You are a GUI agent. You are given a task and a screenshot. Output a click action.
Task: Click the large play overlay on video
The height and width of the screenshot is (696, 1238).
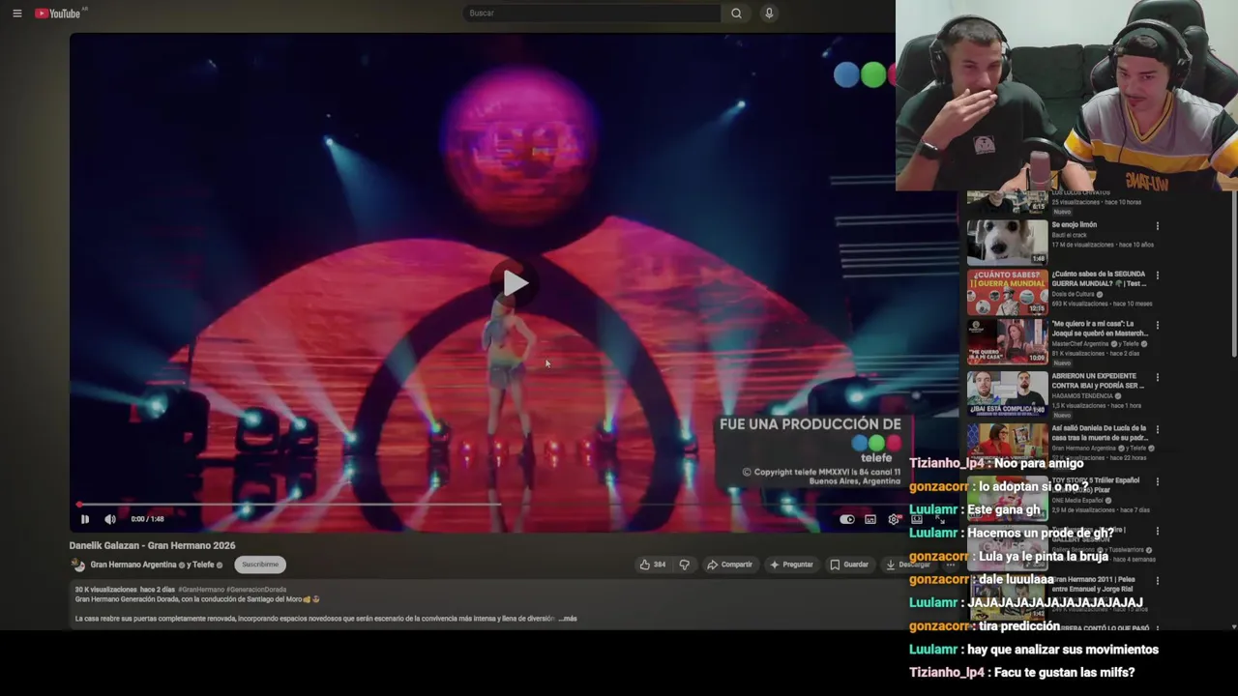[515, 283]
